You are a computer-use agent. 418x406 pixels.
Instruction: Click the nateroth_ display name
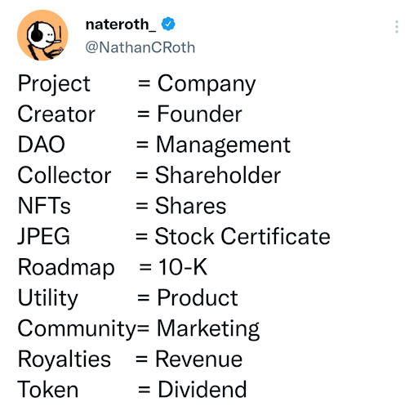coord(121,25)
